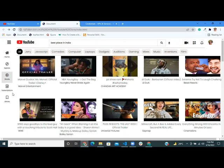Open the Ms. Marvel Official Trailer thumbnail
This screenshot has height=168, width=224.
tap(37, 66)
